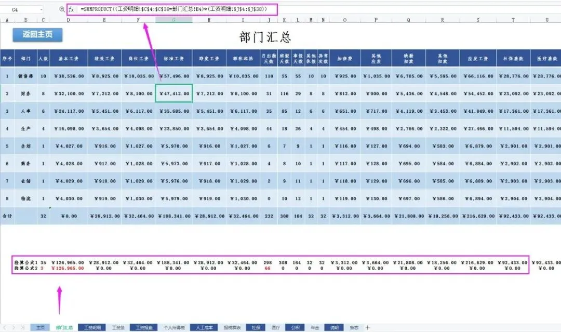Switch to the 部门汇总 sheet tab
The height and width of the screenshot is (332, 561).
point(64,327)
